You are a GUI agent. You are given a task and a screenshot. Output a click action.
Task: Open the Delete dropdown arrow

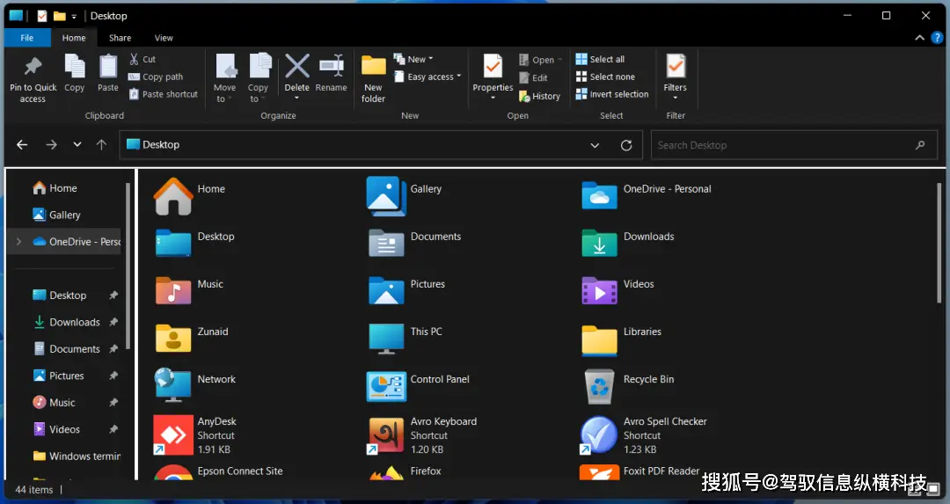297,98
